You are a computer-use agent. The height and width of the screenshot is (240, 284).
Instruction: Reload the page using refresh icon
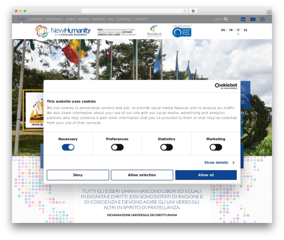pos(185,11)
